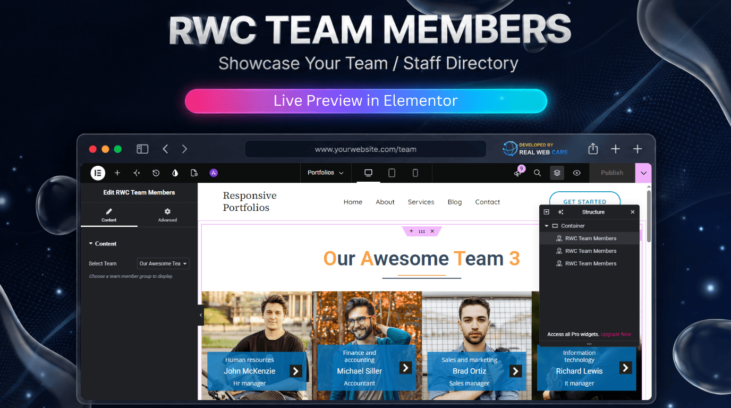Image resolution: width=731 pixels, height=408 pixels.
Task: Open the Blog menu item
Action: click(x=455, y=202)
